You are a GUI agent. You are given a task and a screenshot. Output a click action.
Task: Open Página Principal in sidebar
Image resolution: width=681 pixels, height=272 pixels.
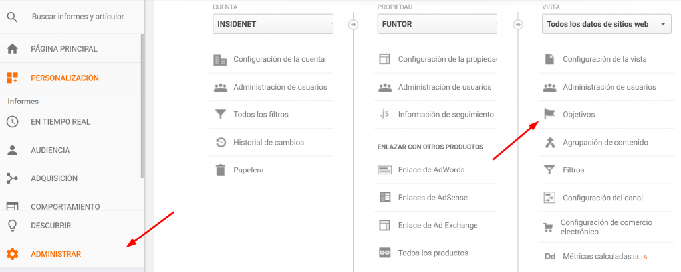(x=64, y=49)
